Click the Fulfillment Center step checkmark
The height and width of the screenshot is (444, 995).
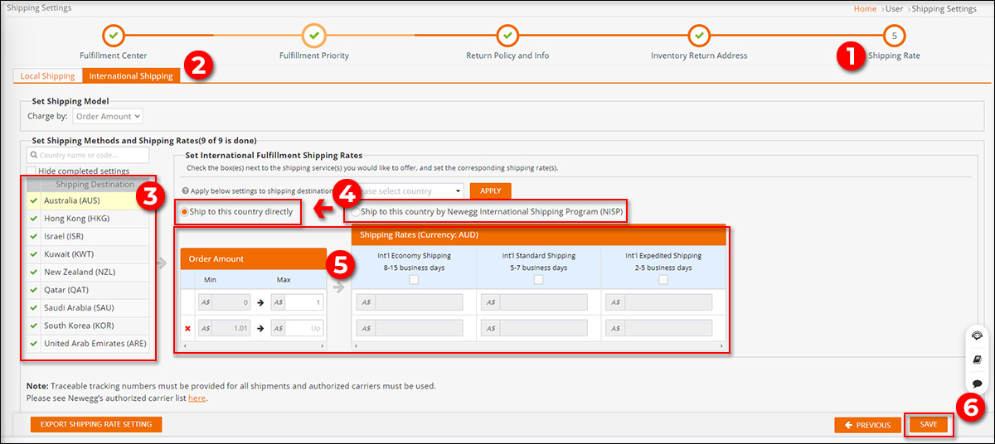coord(114,36)
